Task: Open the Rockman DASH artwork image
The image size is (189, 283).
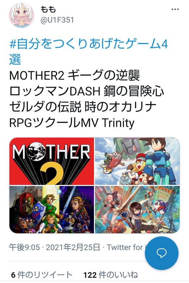Action: [x=137, y=161]
